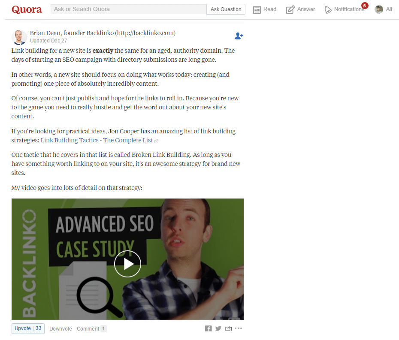
Task: Click the Ask Question button
Action: 226,9
